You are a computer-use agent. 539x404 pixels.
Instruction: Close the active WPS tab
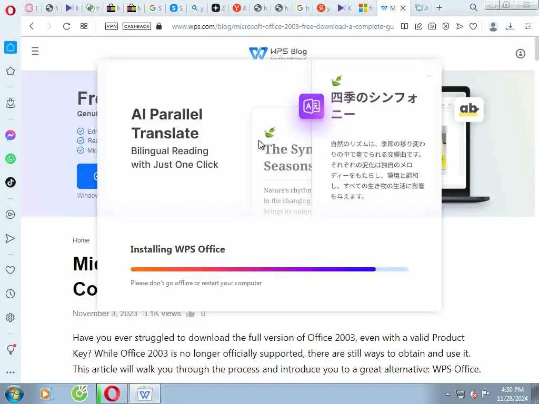(x=403, y=8)
